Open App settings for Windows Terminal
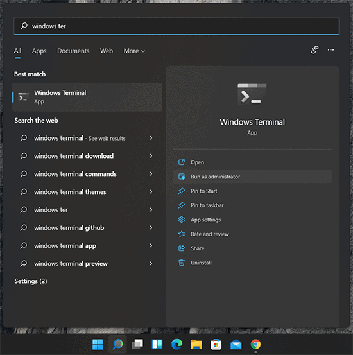Viewport: 353px width, 355px height. (x=252, y=220)
